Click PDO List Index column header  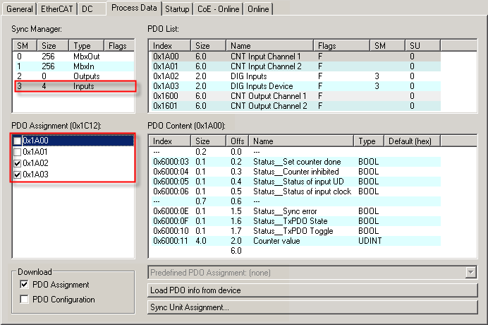point(170,46)
